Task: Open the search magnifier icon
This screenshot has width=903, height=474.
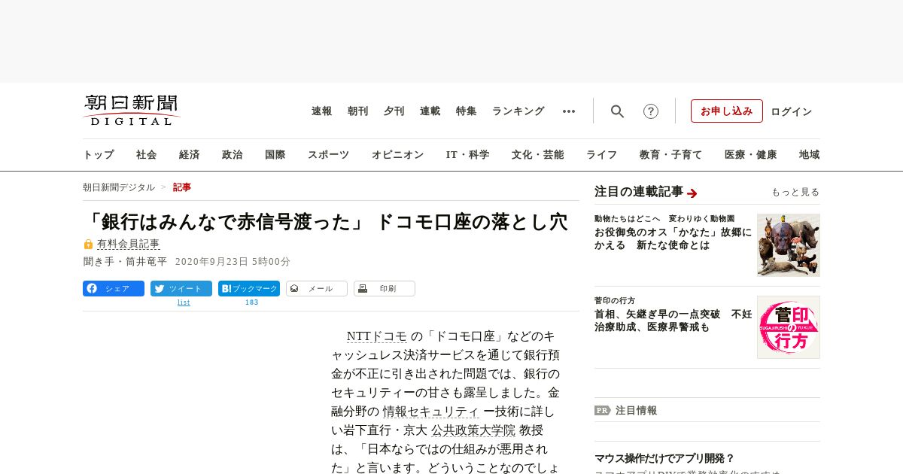Action: (617, 111)
